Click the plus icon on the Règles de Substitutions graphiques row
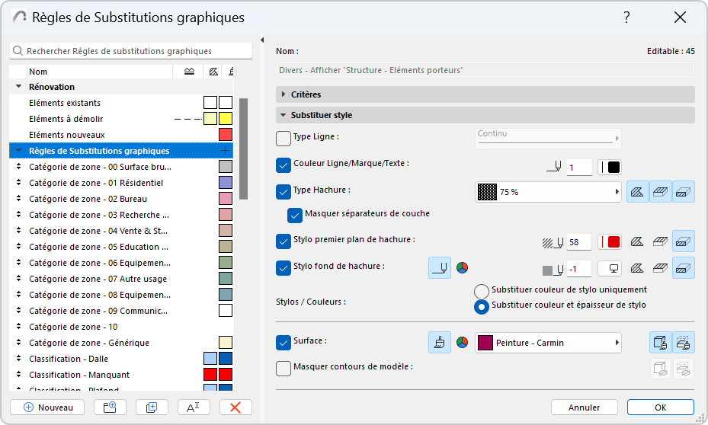This screenshot has height=425, width=708. click(x=225, y=151)
